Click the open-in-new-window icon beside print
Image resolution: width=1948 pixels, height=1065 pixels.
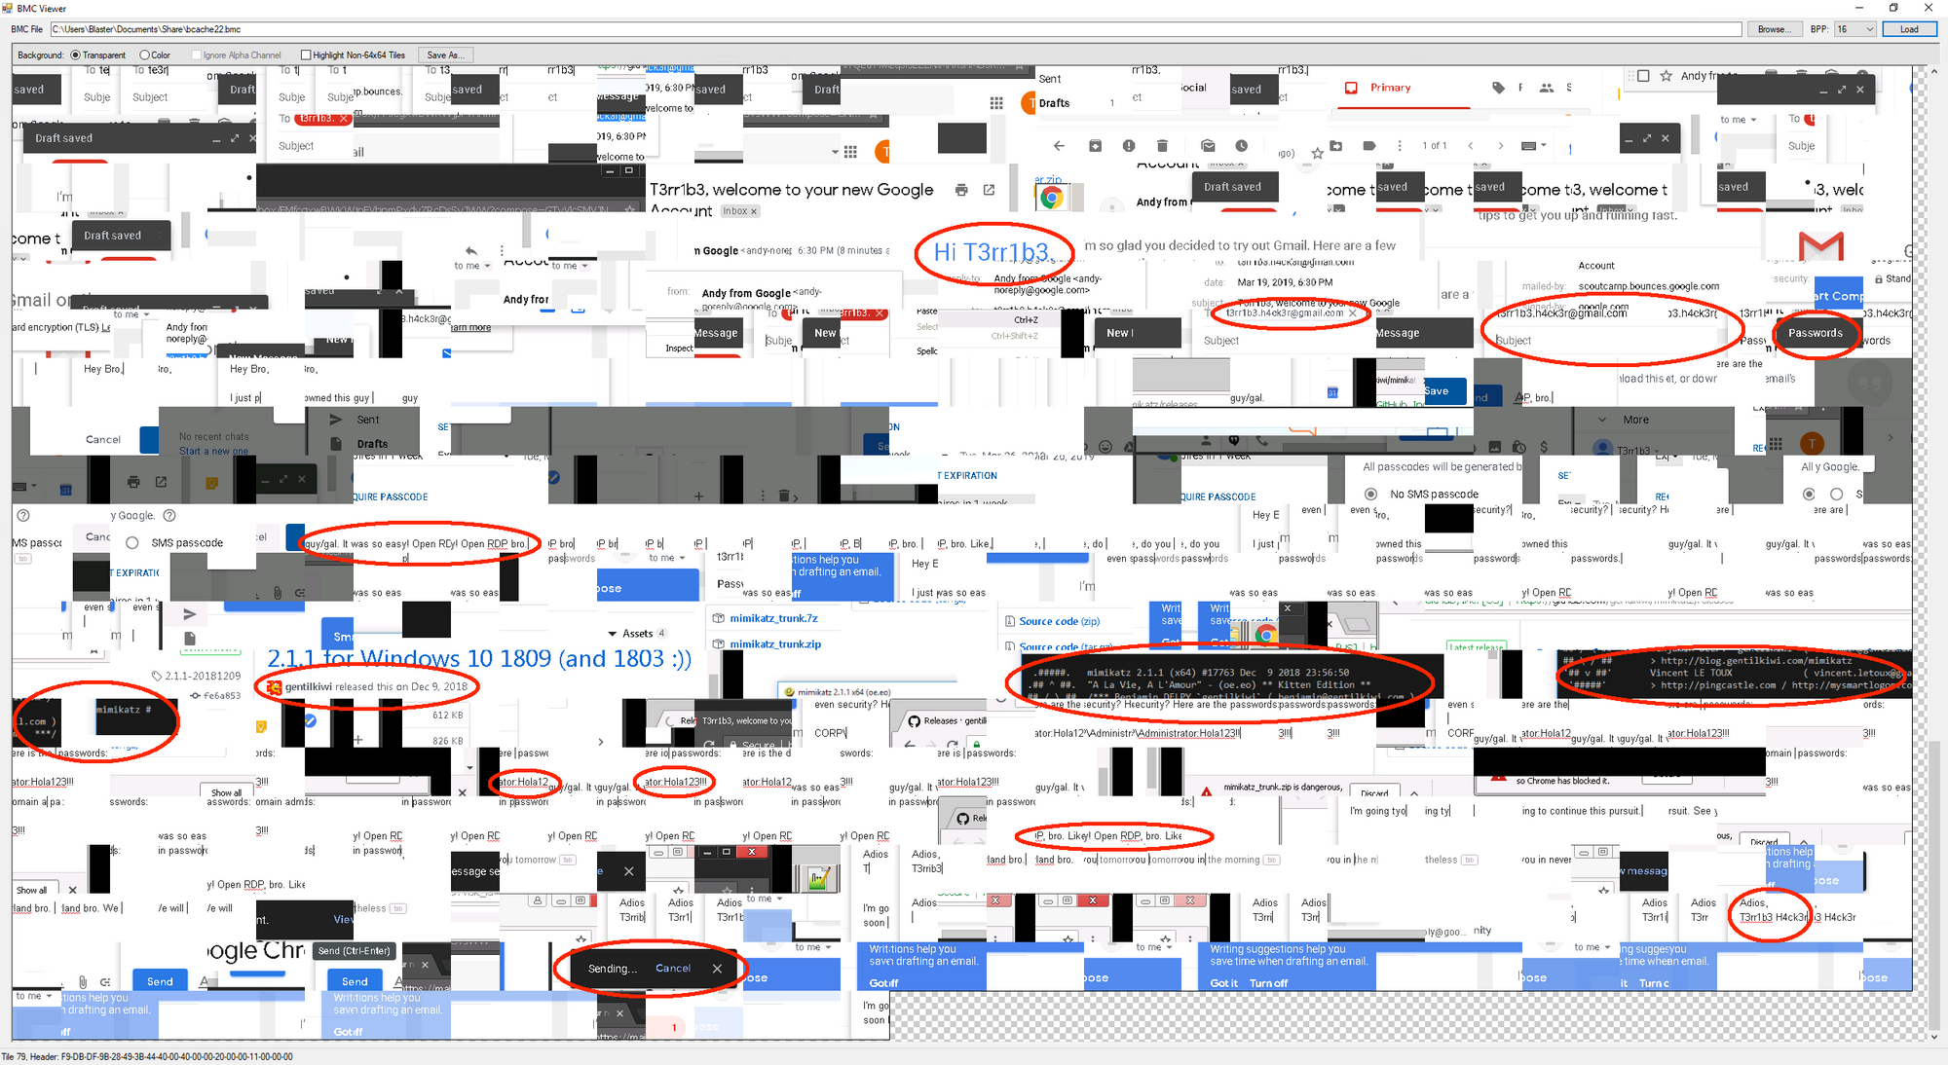989,190
